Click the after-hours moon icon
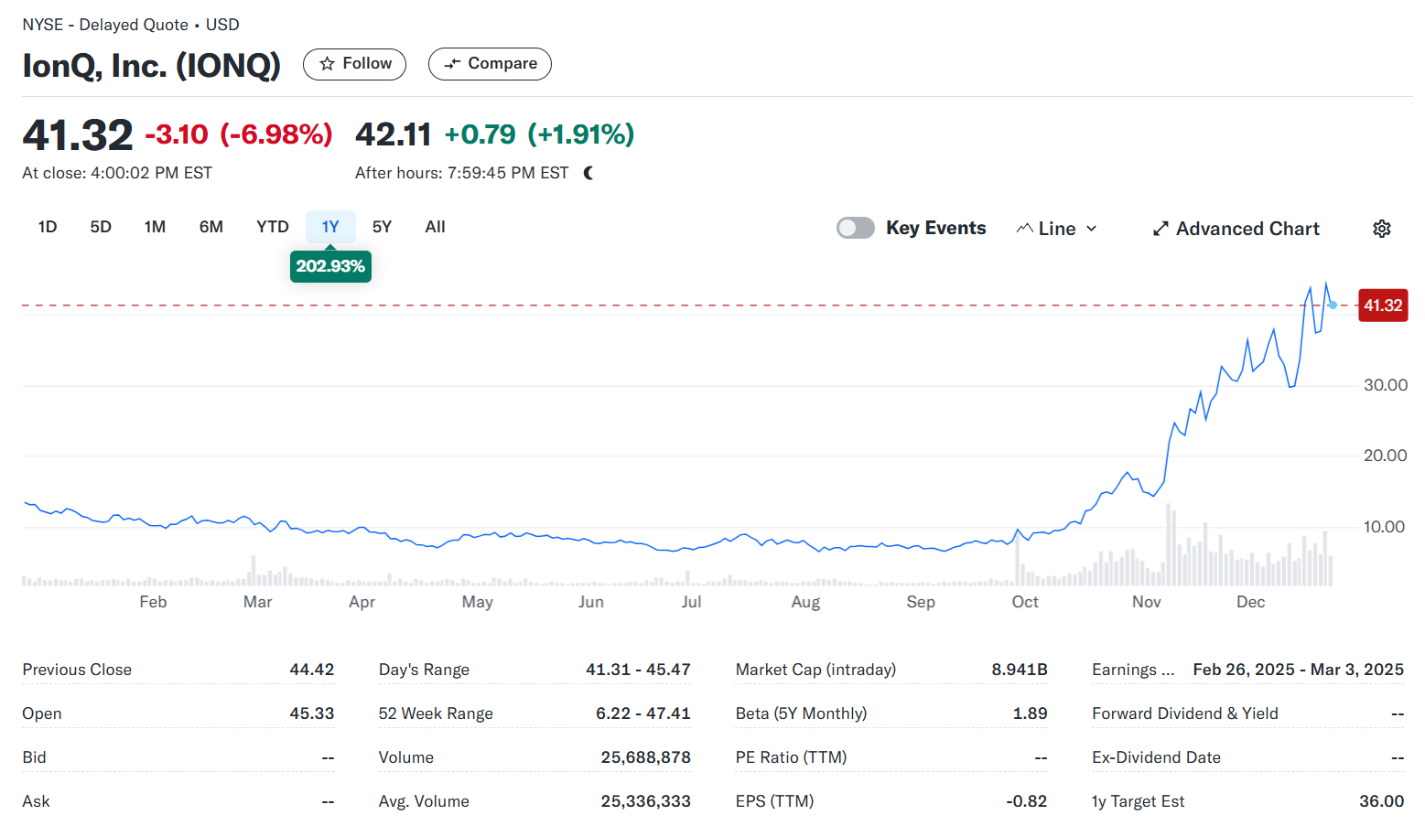The width and height of the screenshot is (1425, 826). point(588,173)
